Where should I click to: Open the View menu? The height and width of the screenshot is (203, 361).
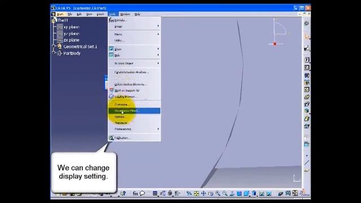[x=89, y=14]
